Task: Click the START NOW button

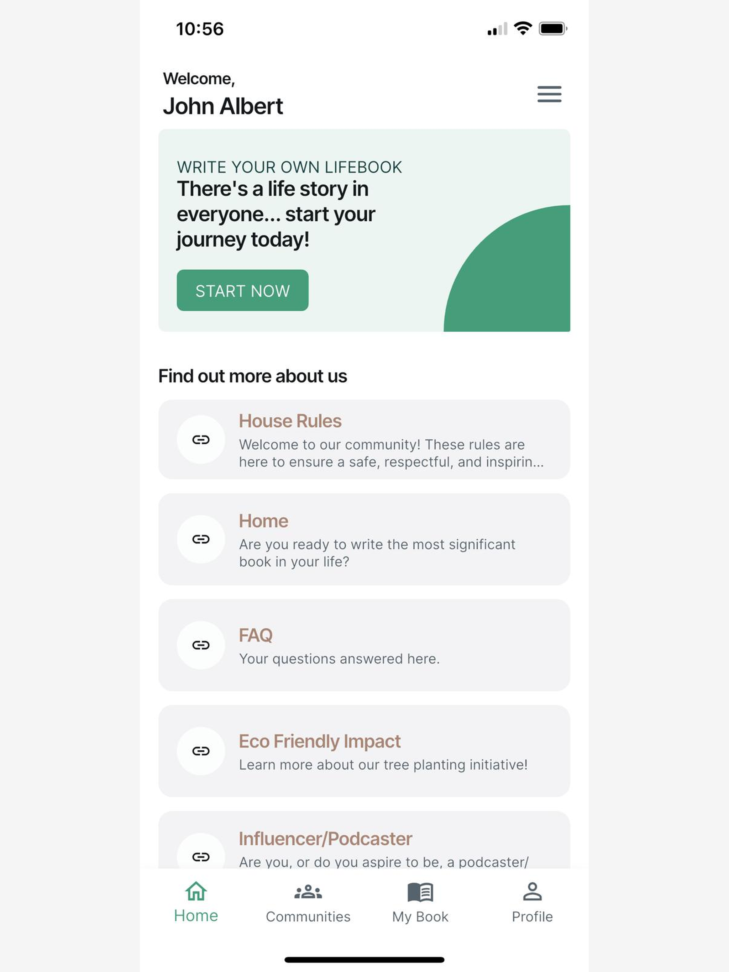Action: click(243, 290)
